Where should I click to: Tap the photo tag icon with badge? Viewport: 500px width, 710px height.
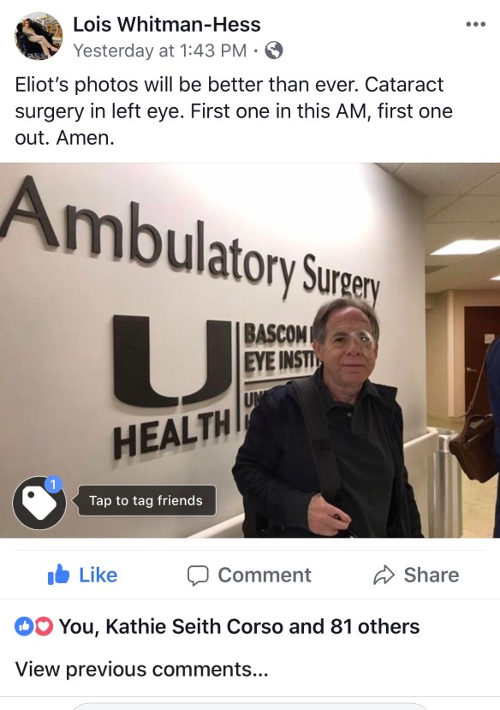[39, 503]
